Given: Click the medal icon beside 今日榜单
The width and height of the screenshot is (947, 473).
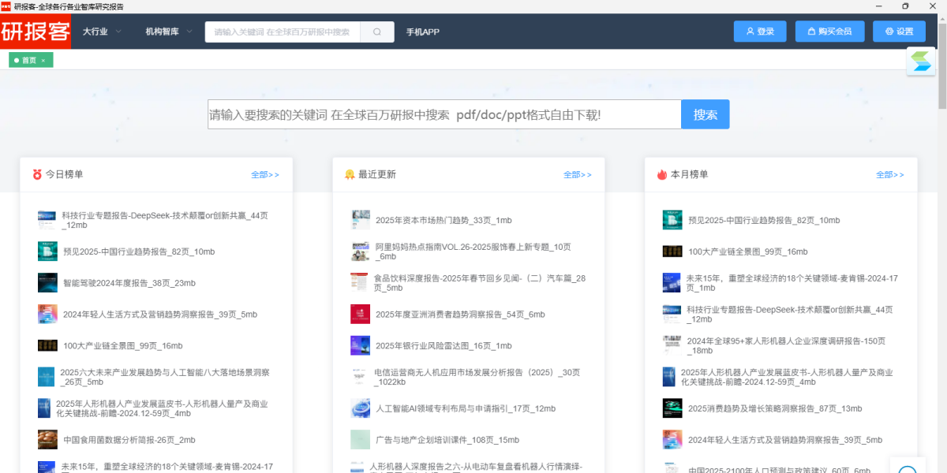Looking at the screenshot, I should pos(37,175).
